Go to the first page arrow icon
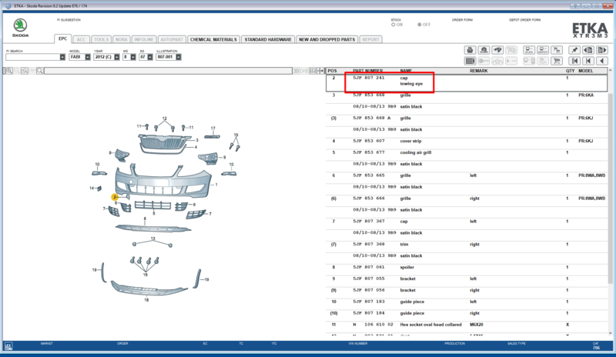This screenshot has height=357, width=616. point(574,61)
